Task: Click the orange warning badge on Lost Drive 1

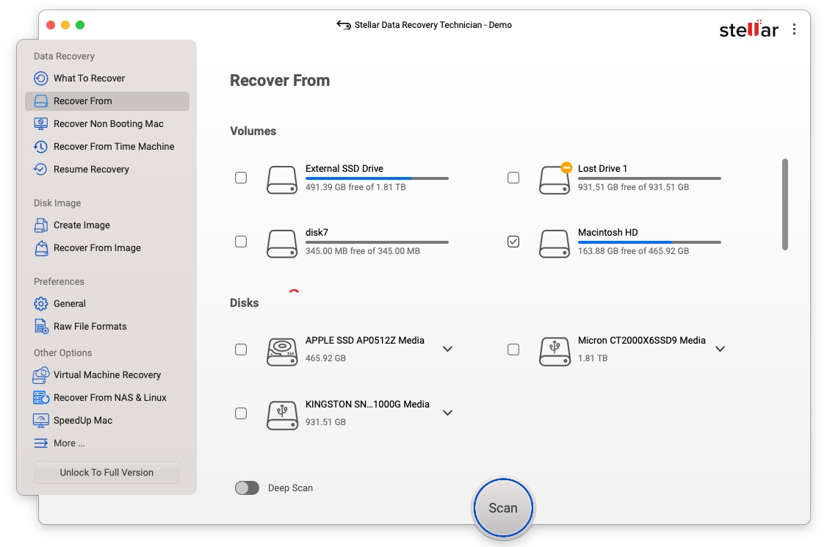Action: [566, 167]
